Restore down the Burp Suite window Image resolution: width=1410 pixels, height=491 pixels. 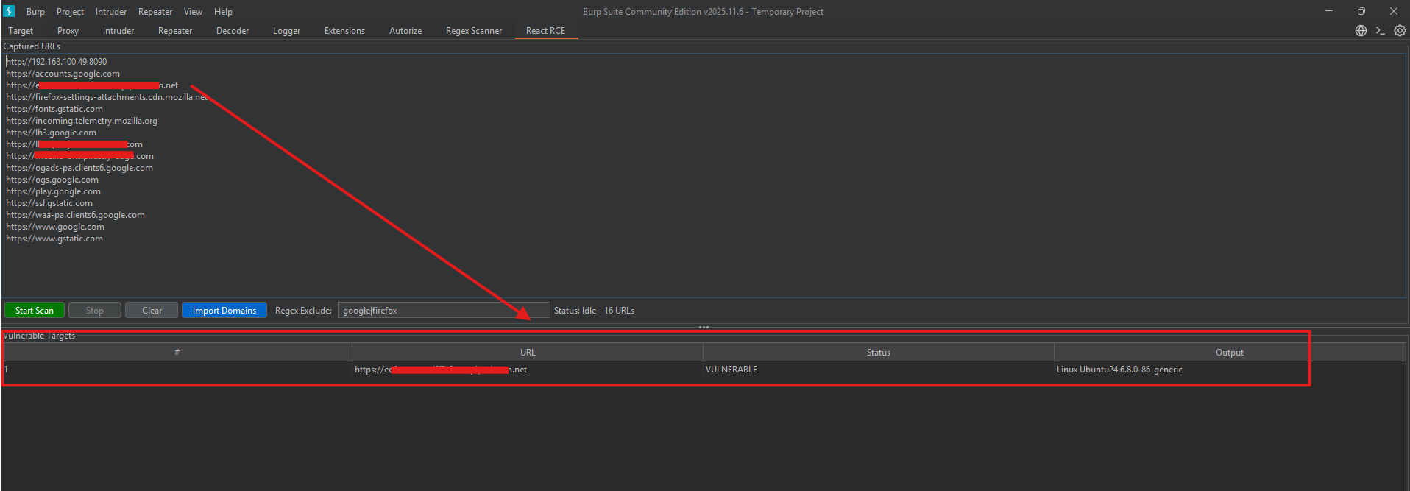pyautogui.click(x=1361, y=11)
